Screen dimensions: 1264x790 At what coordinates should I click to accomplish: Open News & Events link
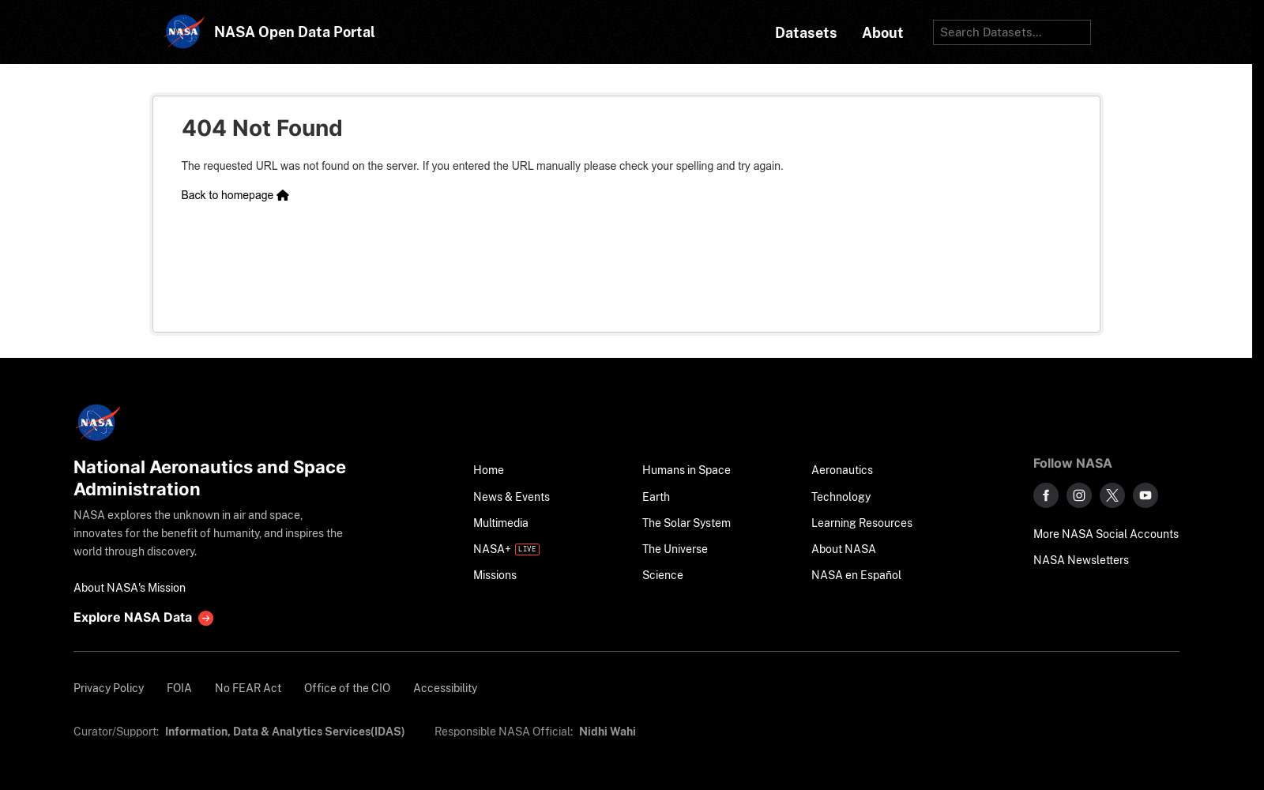(511, 497)
